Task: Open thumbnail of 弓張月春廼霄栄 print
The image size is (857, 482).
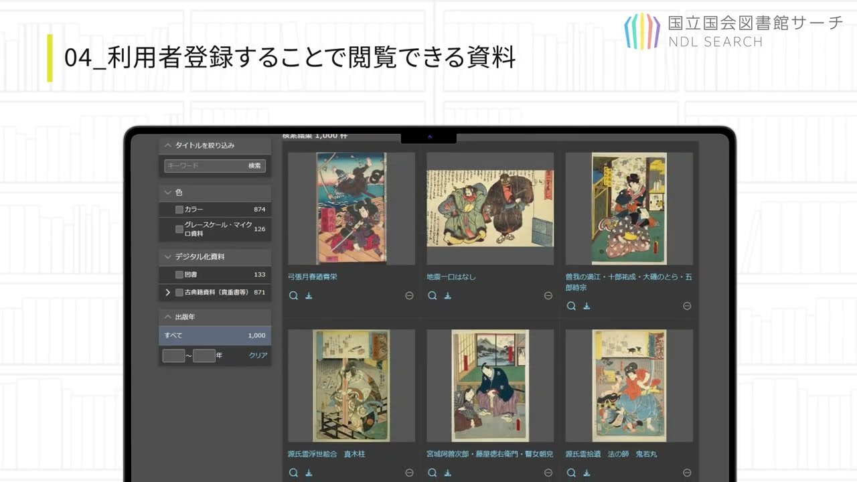Action: click(x=352, y=208)
